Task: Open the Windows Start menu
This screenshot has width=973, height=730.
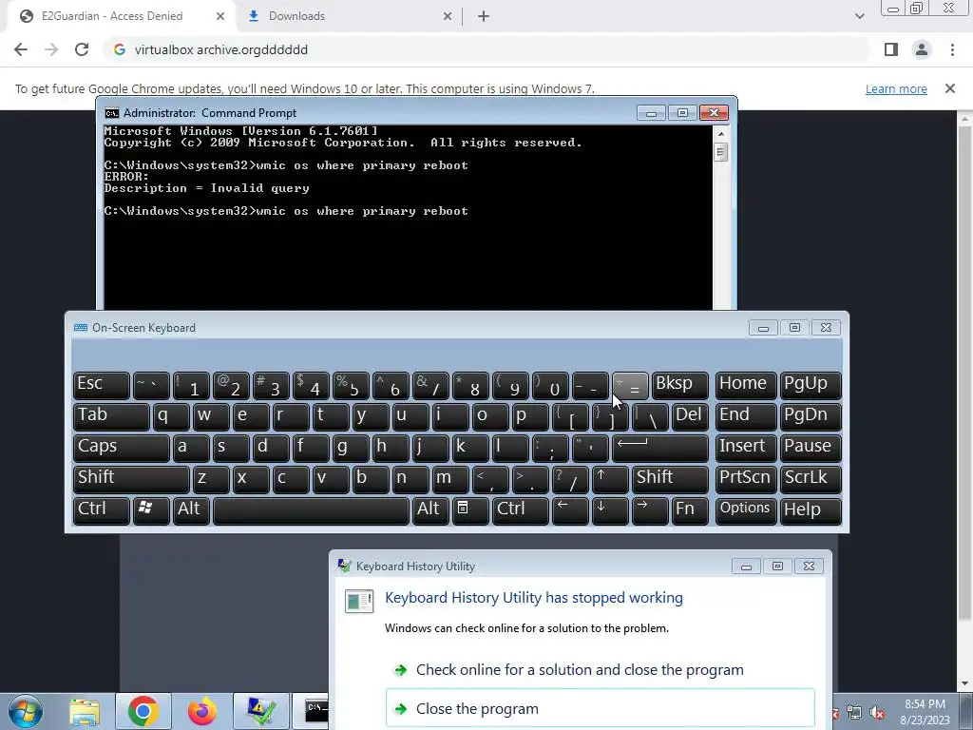Action: click(x=26, y=711)
